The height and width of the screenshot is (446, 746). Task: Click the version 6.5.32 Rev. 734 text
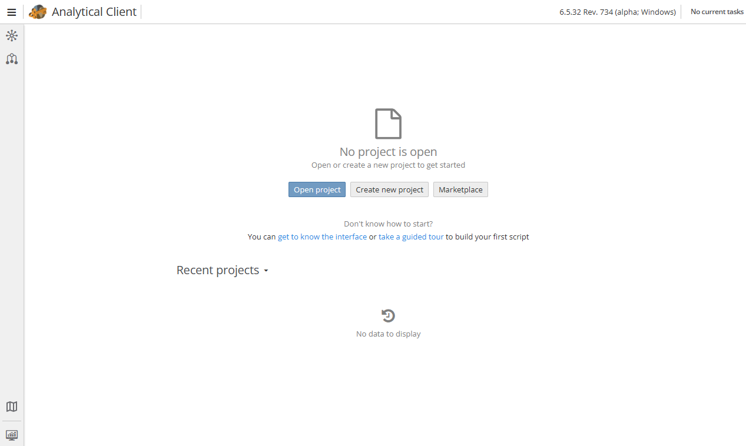click(617, 12)
